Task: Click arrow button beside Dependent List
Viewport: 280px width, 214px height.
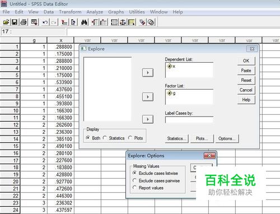Action: click(148, 73)
